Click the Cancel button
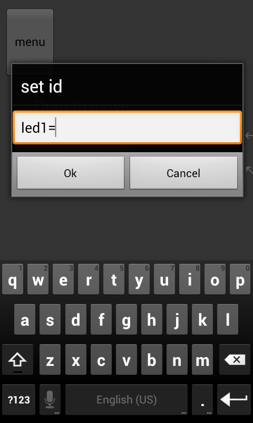The width and height of the screenshot is (253, 423). click(x=183, y=173)
